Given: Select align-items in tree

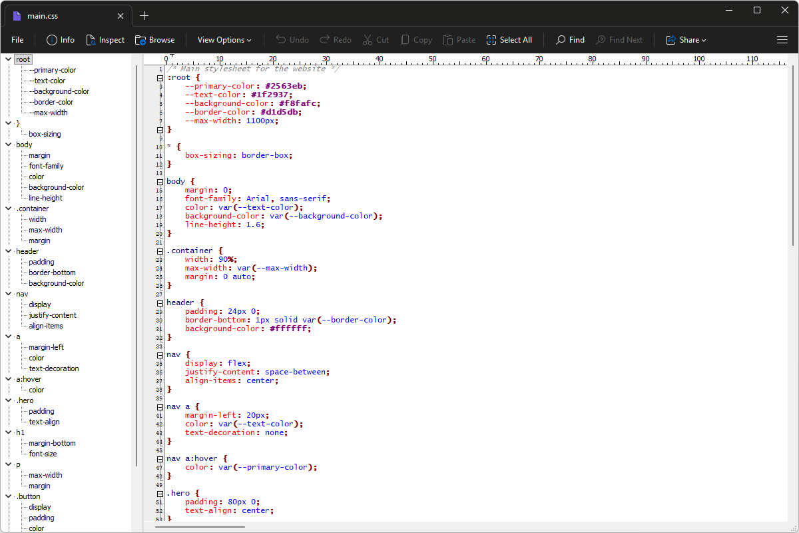Looking at the screenshot, I should point(46,326).
